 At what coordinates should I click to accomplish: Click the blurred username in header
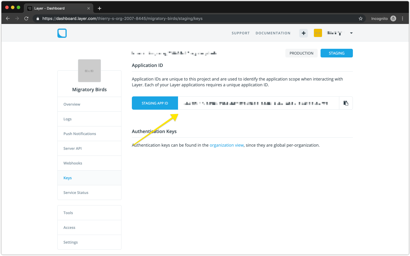(335, 33)
